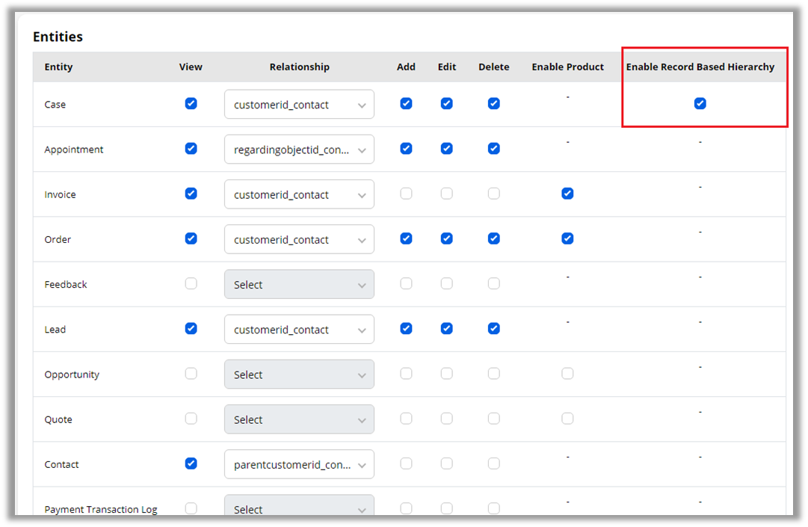Screen dimensions: 808x527
Task: Disable Edit permission for Appointment
Action: pyautogui.click(x=446, y=149)
